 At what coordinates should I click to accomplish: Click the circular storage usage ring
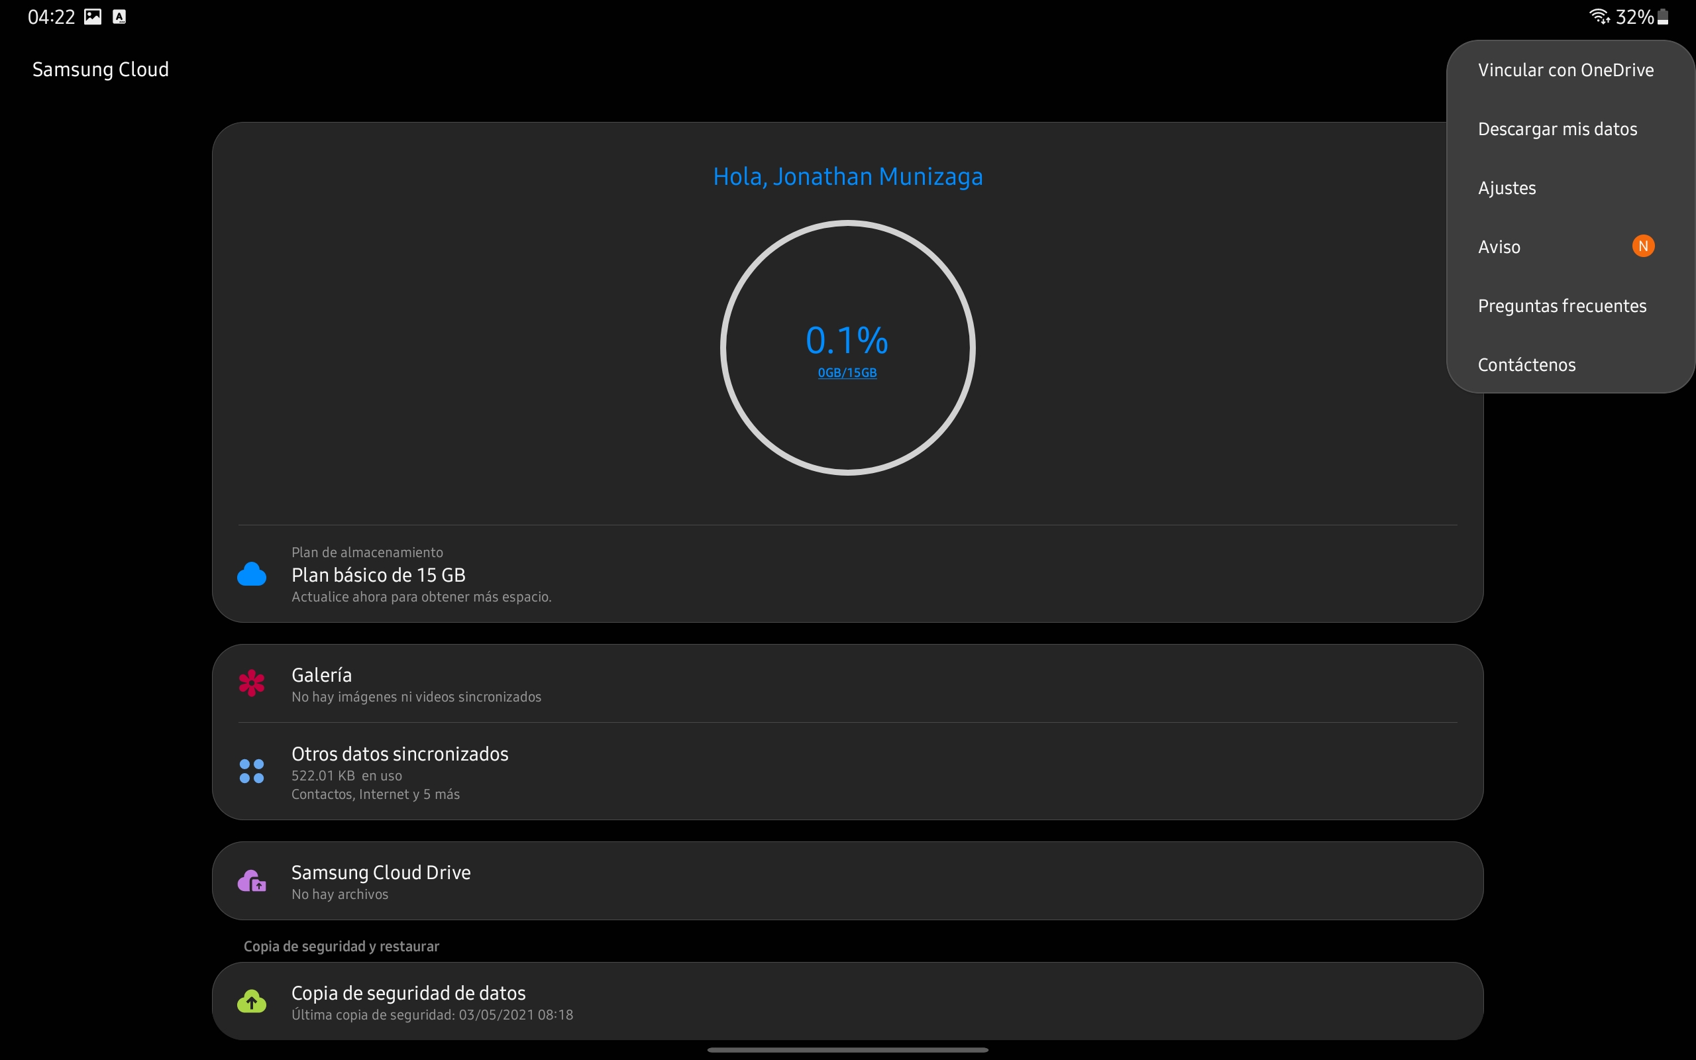(847, 348)
